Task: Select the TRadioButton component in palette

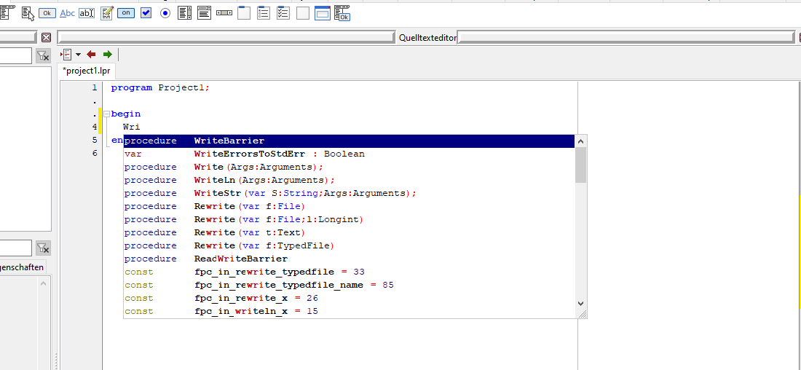Action: (165, 13)
